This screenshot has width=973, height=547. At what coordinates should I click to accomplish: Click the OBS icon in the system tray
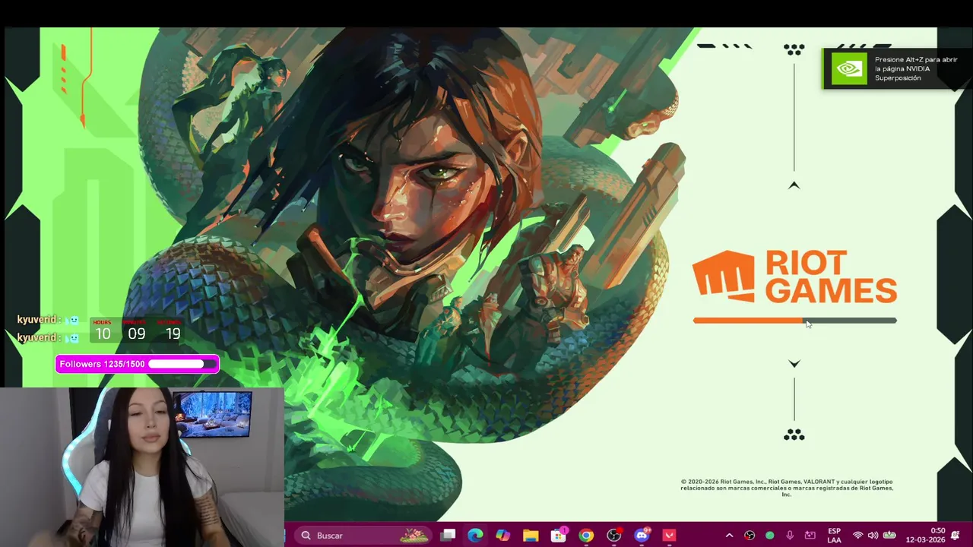(750, 536)
